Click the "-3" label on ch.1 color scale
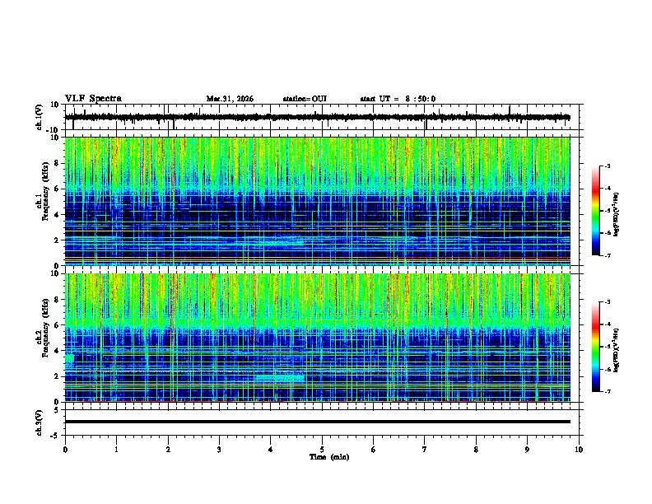 pos(607,166)
